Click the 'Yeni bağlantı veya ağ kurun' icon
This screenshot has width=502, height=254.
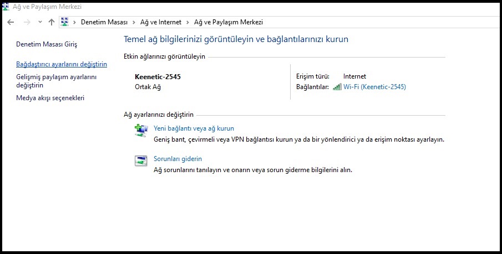click(141, 131)
